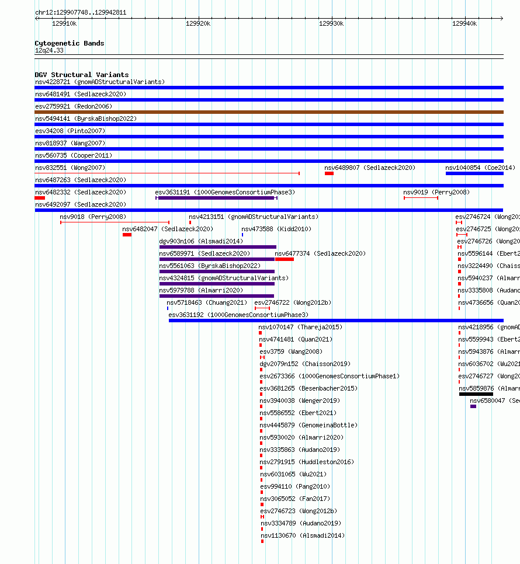Select the nsv473588 (Kidd2010) label
This screenshot has height=564, width=520.
point(276,229)
